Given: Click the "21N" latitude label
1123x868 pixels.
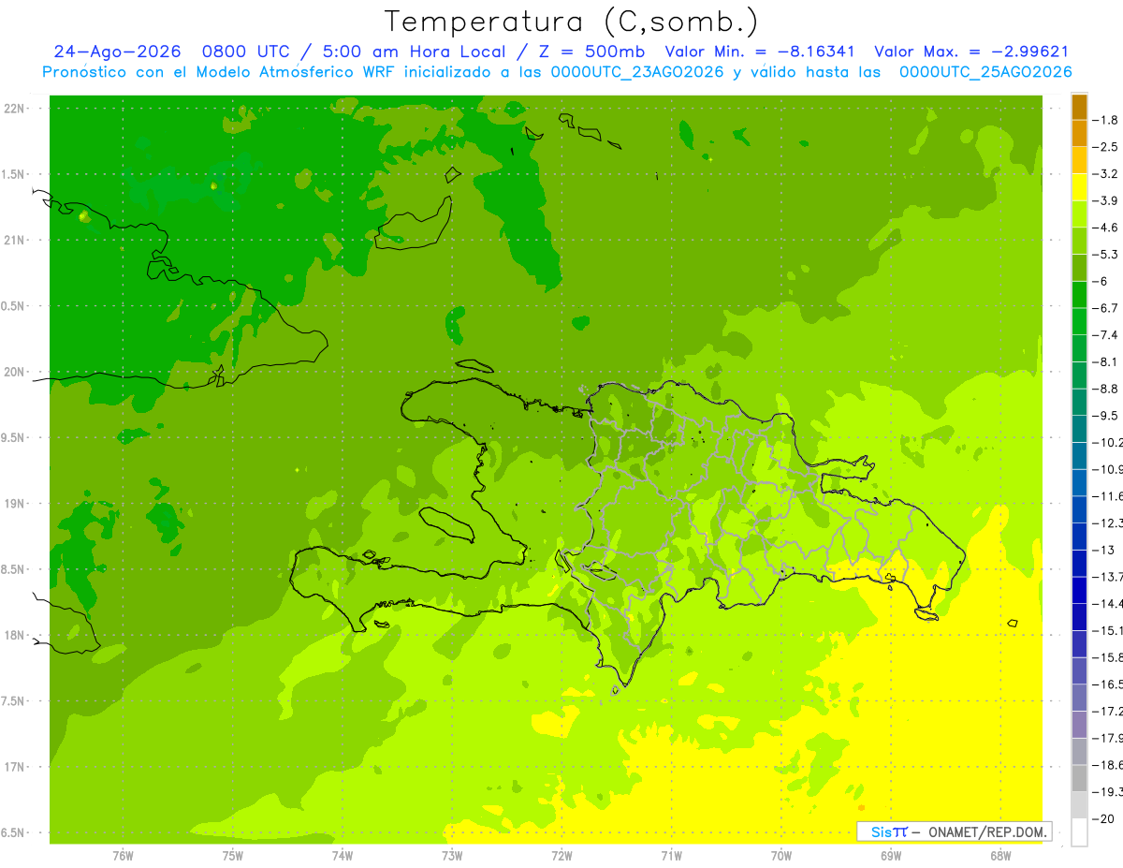Looking at the screenshot, I should 14,241.
